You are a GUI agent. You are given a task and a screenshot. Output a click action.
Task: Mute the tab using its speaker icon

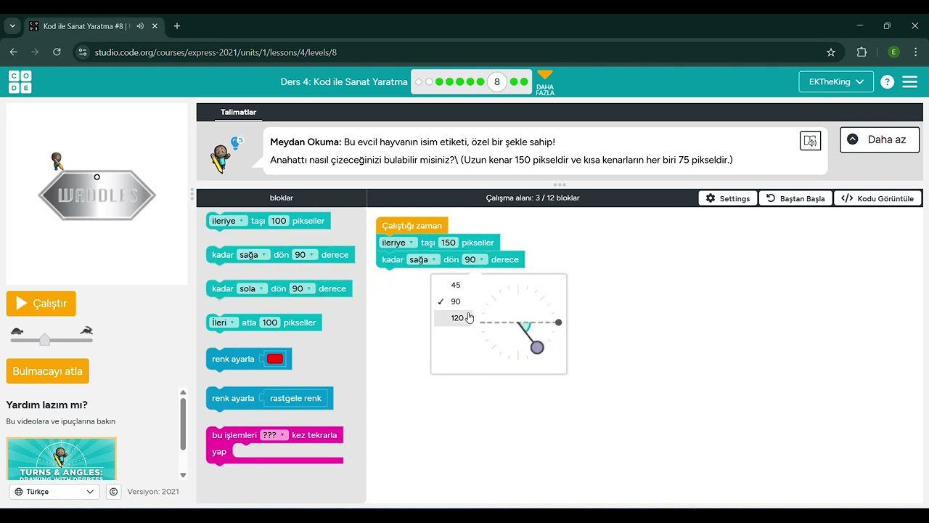(x=139, y=26)
